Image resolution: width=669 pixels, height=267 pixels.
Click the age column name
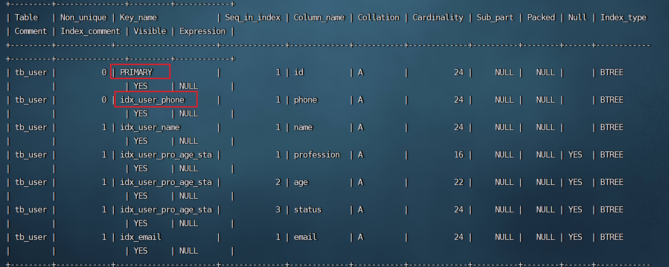tap(301, 183)
